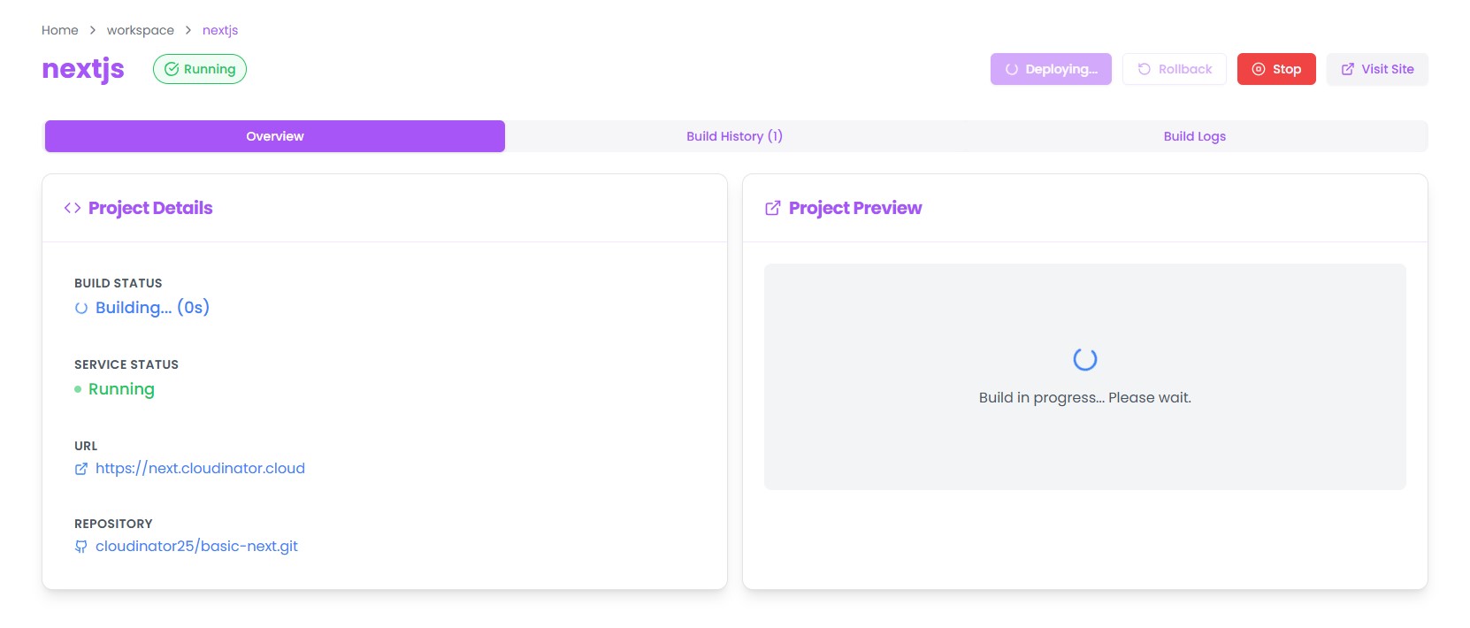The height and width of the screenshot is (628, 1470).
Task: Click code brackets icon beside Project Details
Action: pos(73,208)
